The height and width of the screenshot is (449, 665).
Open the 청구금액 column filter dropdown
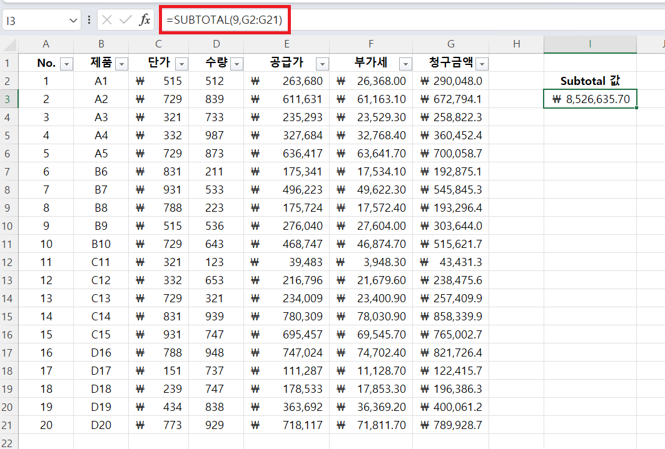pos(482,64)
